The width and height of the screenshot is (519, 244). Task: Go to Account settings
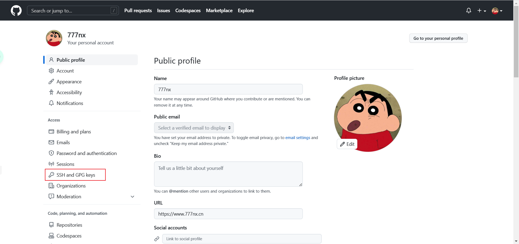point(92,71)
